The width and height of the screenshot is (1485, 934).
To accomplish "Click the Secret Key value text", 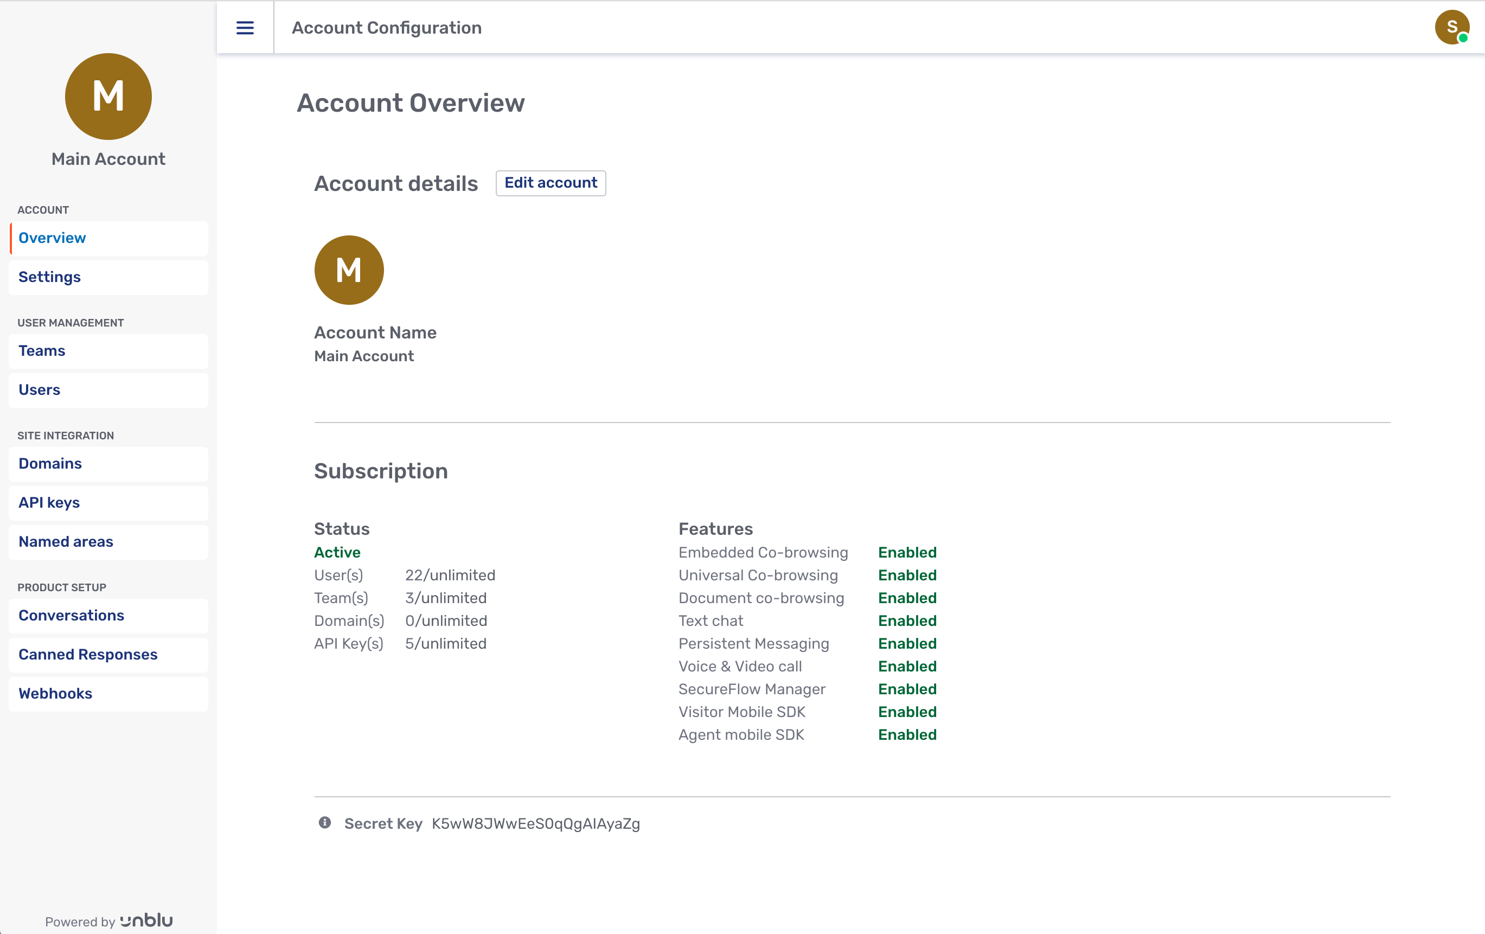I will (535, 823).
